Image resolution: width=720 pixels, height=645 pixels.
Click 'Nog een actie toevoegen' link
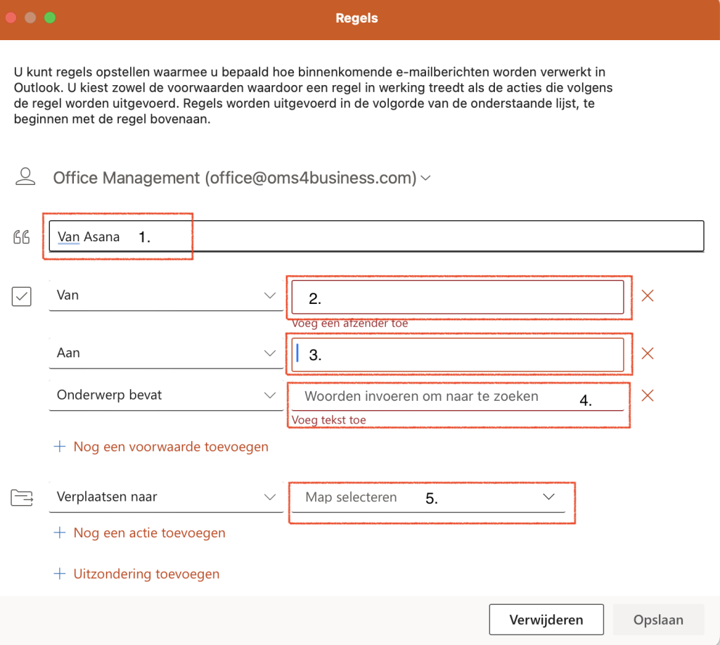pyautogui.click(x=149, y=533)
